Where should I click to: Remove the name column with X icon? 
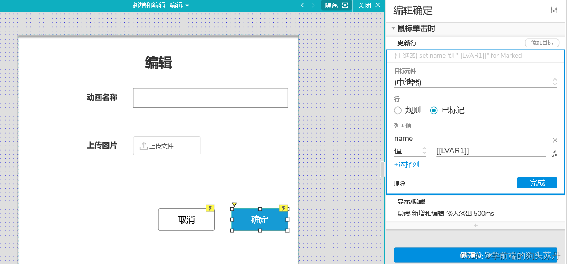tap(555, 140)
